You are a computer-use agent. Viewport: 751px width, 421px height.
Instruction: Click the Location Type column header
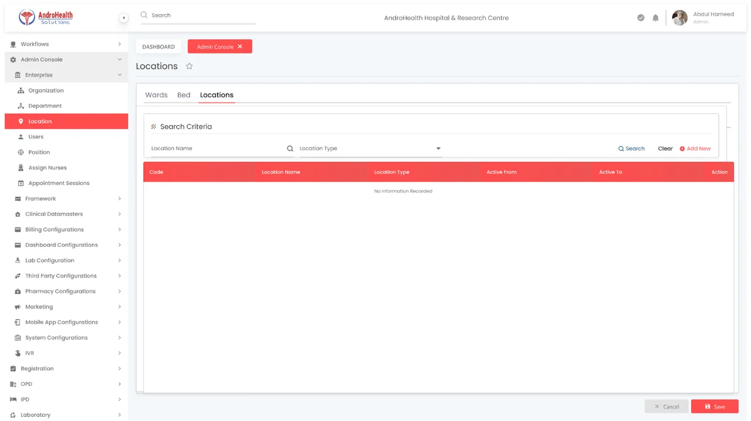[x=391, y=172]
